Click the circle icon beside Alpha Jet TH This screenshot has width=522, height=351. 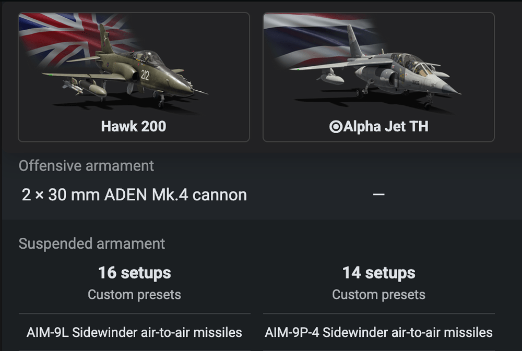tap(336, 127)
